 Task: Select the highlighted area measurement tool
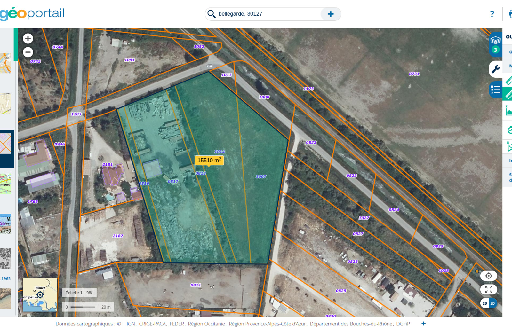(508, 95)
